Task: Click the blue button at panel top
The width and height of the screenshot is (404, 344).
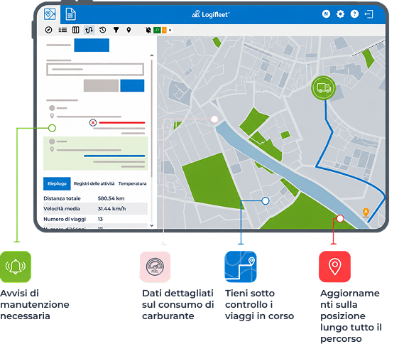Action: pyautogui.click(x=92, y=45)
